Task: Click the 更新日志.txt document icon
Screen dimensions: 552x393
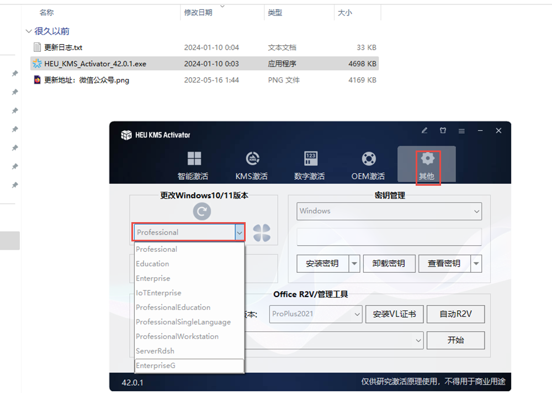Action: pos(37,47)
